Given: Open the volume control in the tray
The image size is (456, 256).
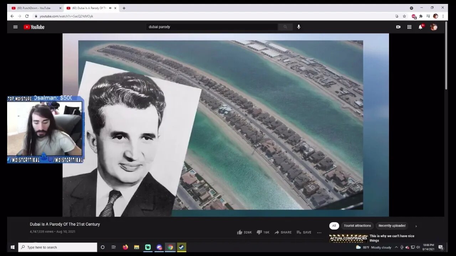Looking at the screenshot, I should point(418,247).
